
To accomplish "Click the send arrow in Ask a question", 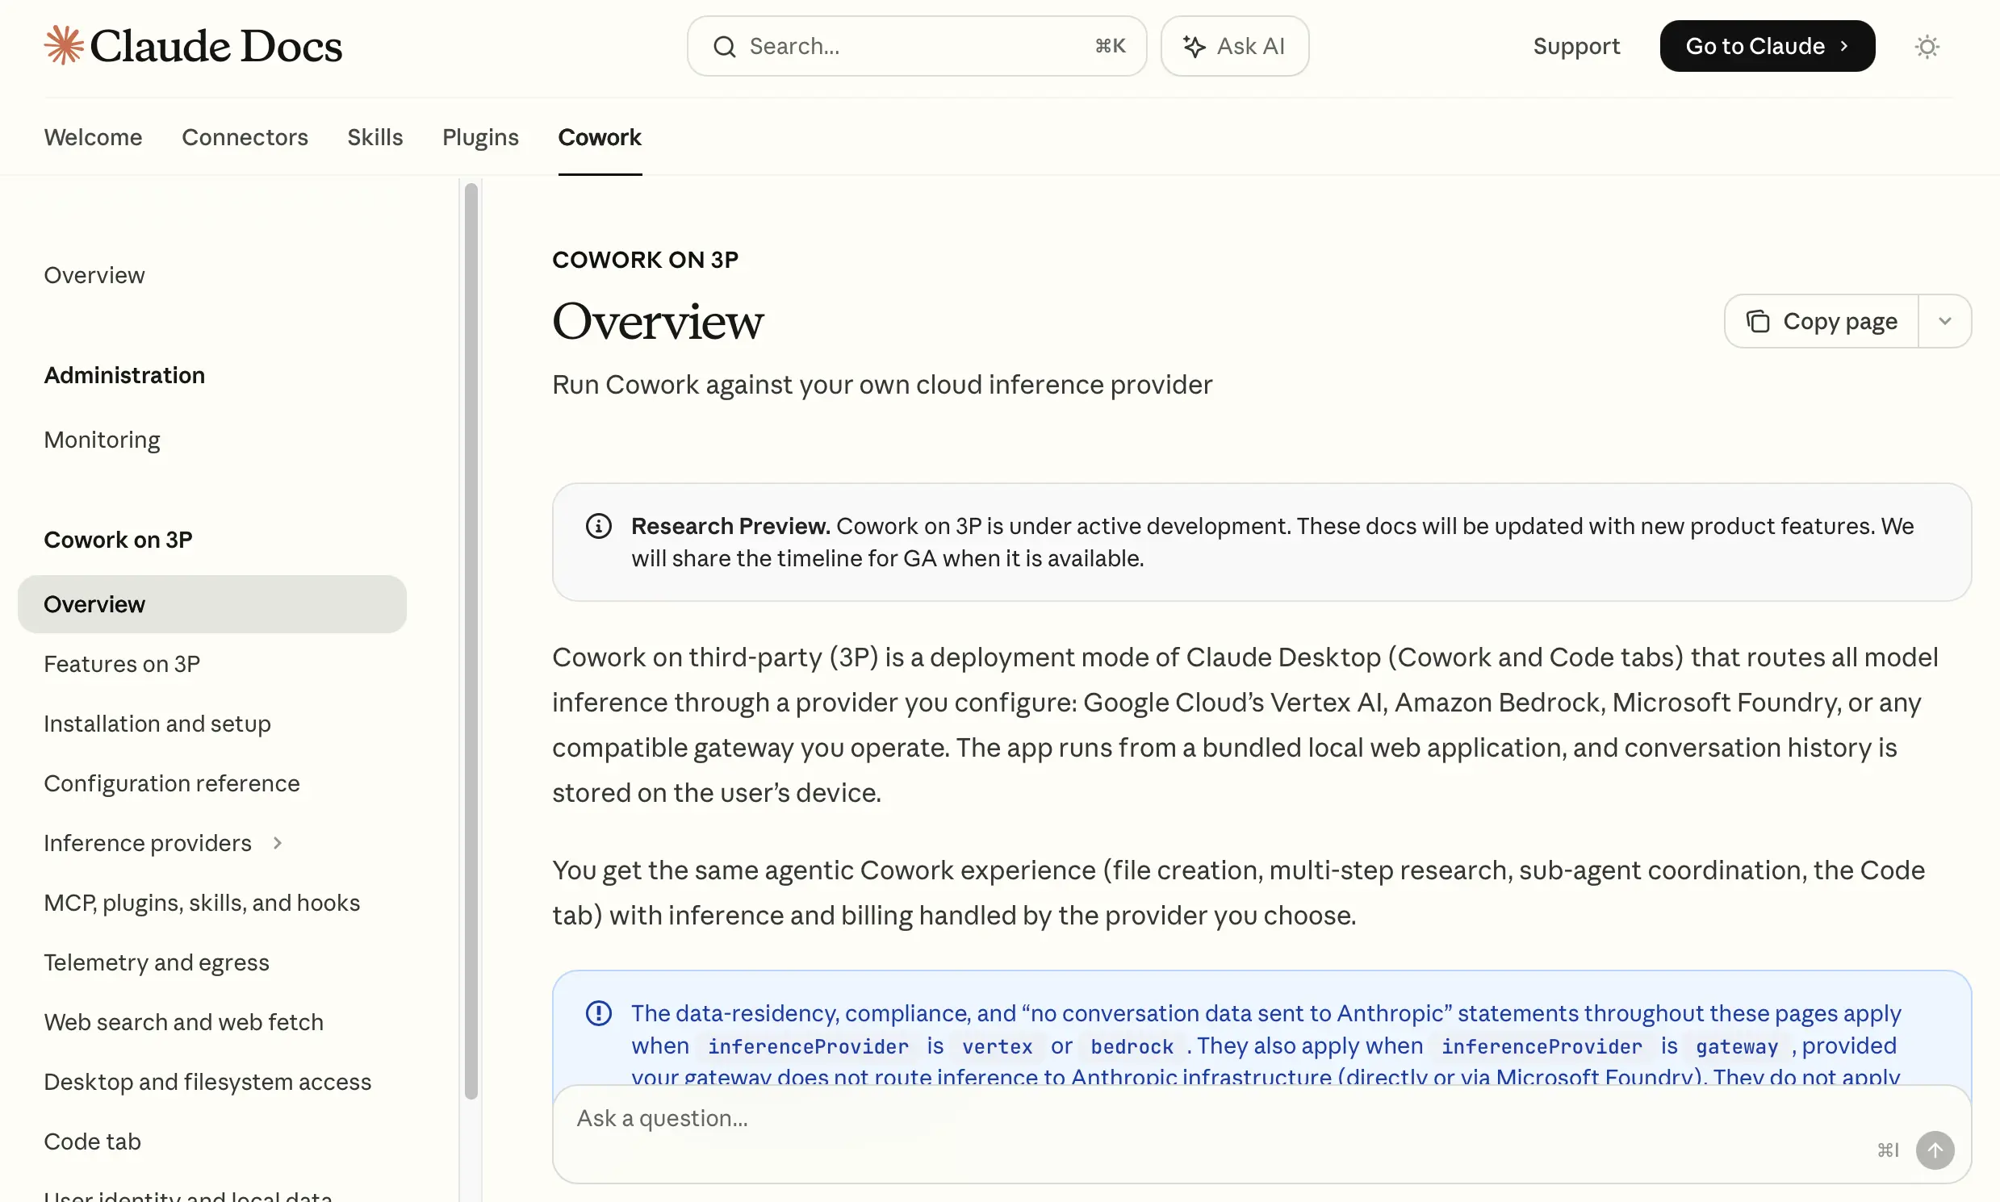I will pos(1935,1150).
